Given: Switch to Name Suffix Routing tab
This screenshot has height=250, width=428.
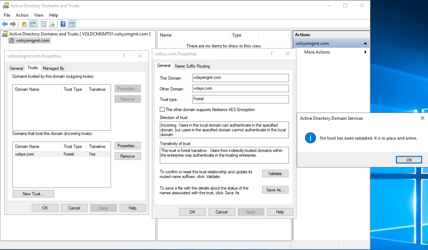Looking at the screenshot, I should [192, 66].
